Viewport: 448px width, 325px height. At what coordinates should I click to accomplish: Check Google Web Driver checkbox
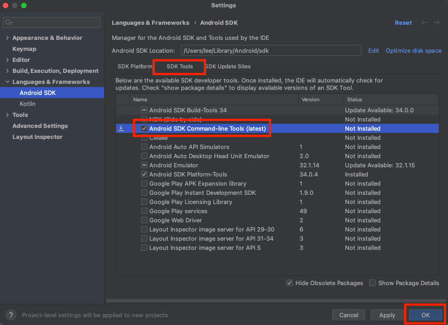[x=144, y=220]
